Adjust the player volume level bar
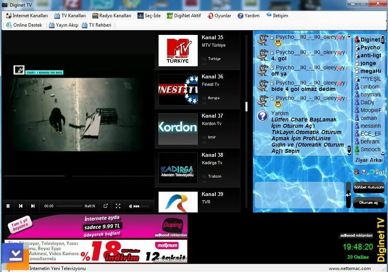388x272 pixels. (x=141, y=206)
